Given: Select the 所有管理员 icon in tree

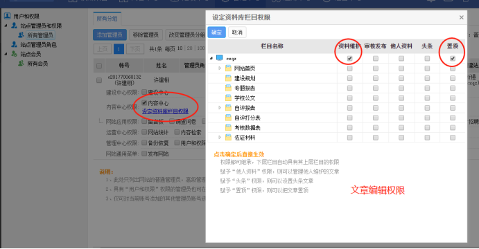Looking at the screenshot, I should pos(21,35).
